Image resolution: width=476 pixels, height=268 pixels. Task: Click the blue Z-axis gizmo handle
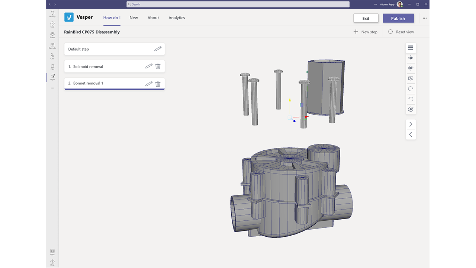point(294,121)
